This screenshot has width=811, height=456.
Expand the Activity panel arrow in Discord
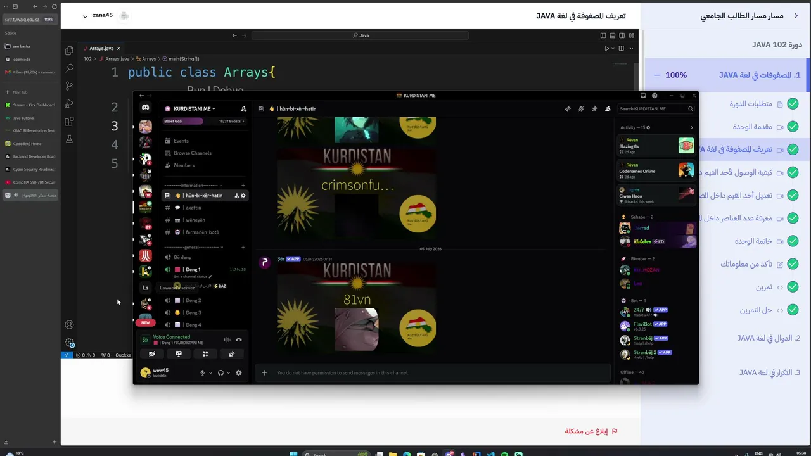click(x=691, y=127)
